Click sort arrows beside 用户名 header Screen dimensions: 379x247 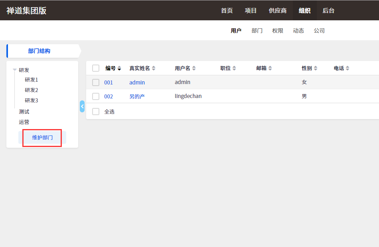click(194, 69)
